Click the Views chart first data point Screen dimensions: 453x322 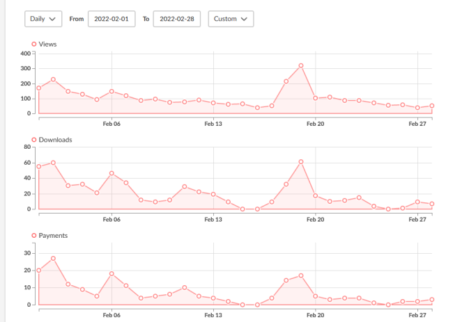39,88
